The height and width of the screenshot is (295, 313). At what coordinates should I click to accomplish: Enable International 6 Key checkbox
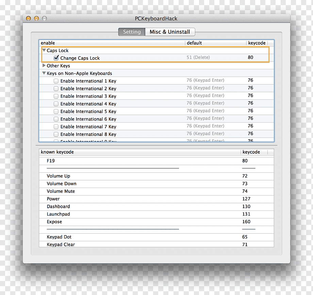click(56, 119)
